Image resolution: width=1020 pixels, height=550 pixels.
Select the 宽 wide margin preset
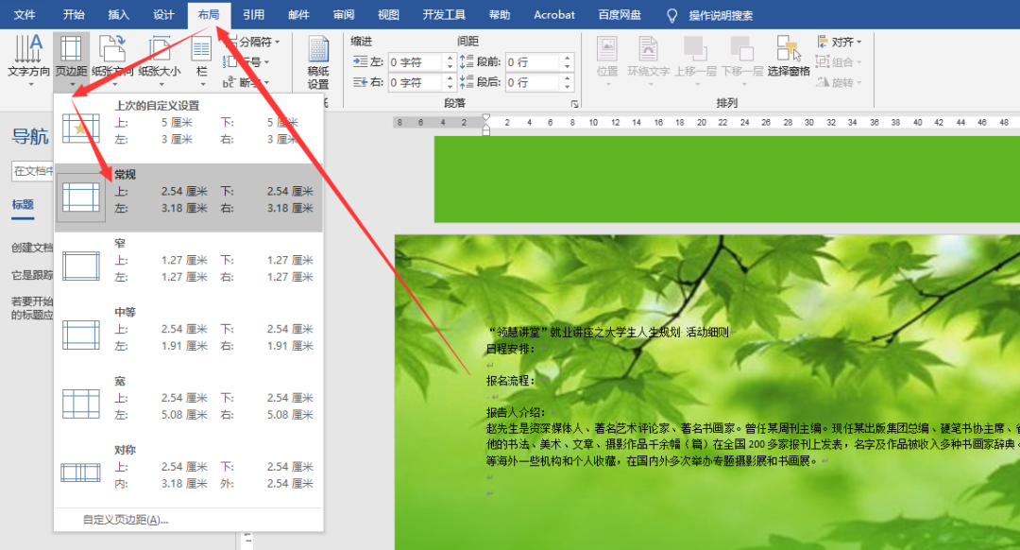tap(189, 404)
